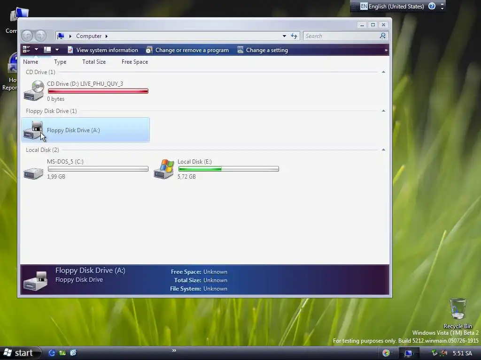Click the second Quick Launch icon

[x=62, y=353]
